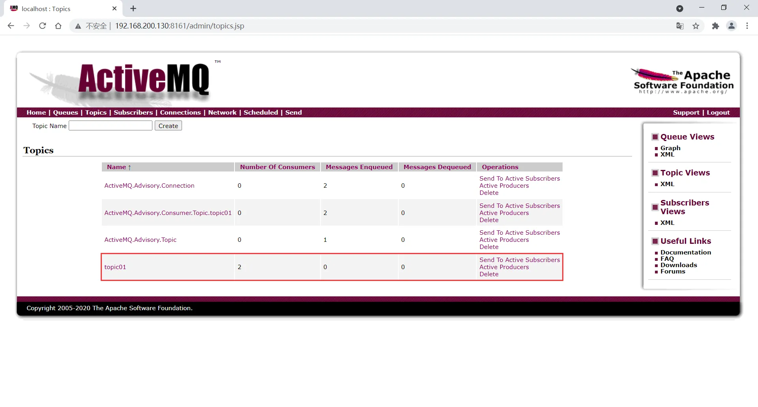Go to browser home page icon
This screenshot has height=407, width=758.
58,26
